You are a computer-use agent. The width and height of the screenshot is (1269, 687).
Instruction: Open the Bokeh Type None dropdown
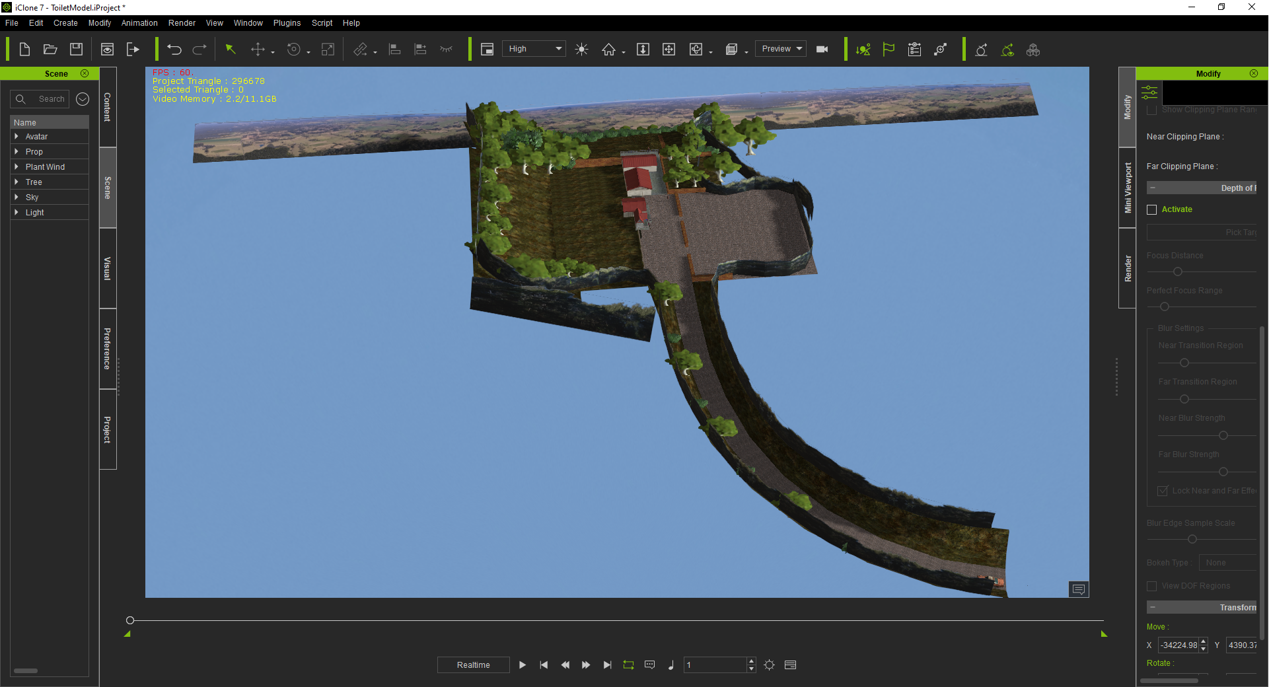point(1228,563)
